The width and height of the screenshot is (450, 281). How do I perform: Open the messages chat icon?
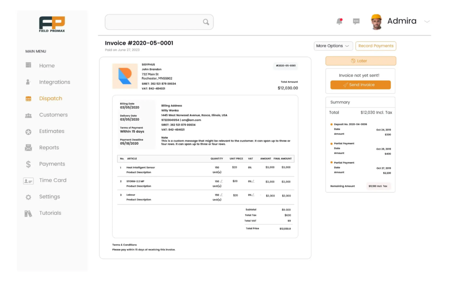point(356,21)
